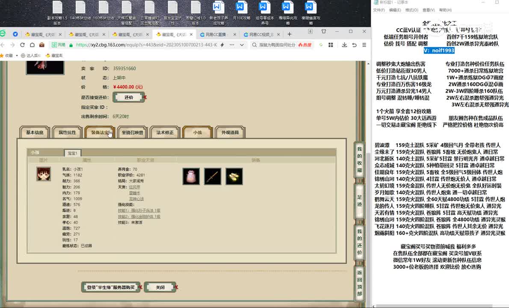Open Word document 月10E攻略

click(x=242, y=11)
